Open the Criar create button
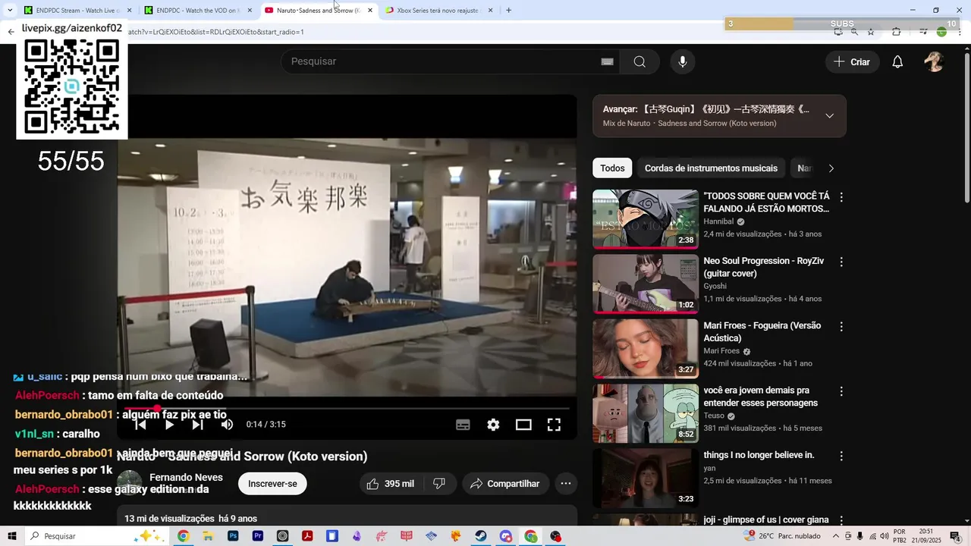Screen dimensions: 971x546 [x=852, y=62]
